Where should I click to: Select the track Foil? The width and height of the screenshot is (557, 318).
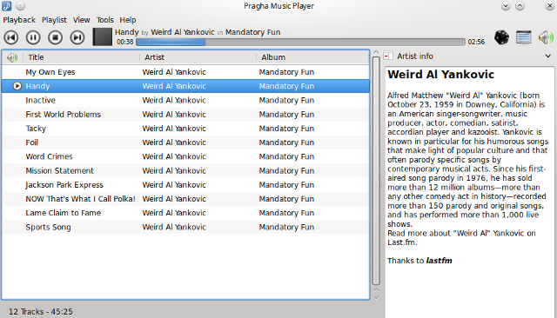[185, 142]
